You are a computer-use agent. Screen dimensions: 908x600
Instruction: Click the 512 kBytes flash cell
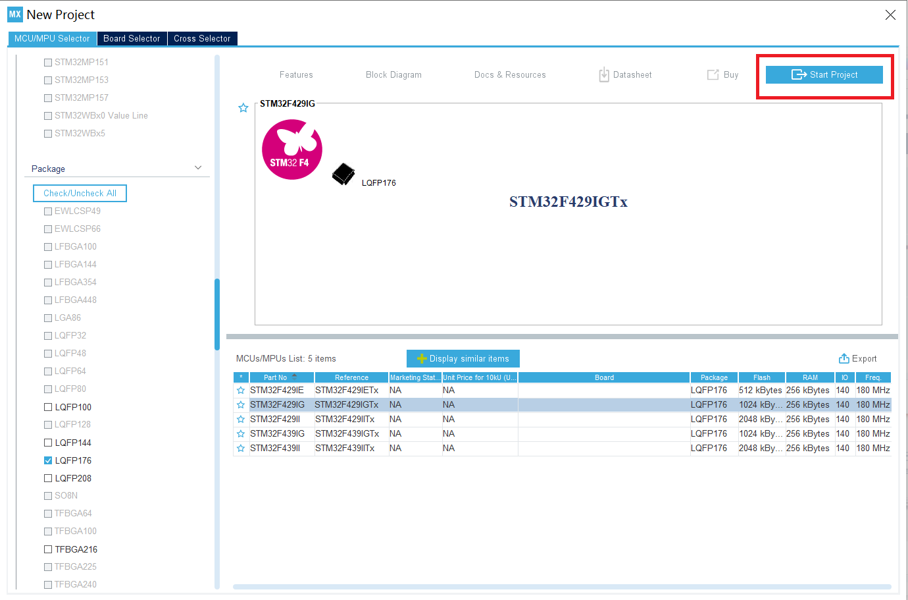(x=761, y=391)
